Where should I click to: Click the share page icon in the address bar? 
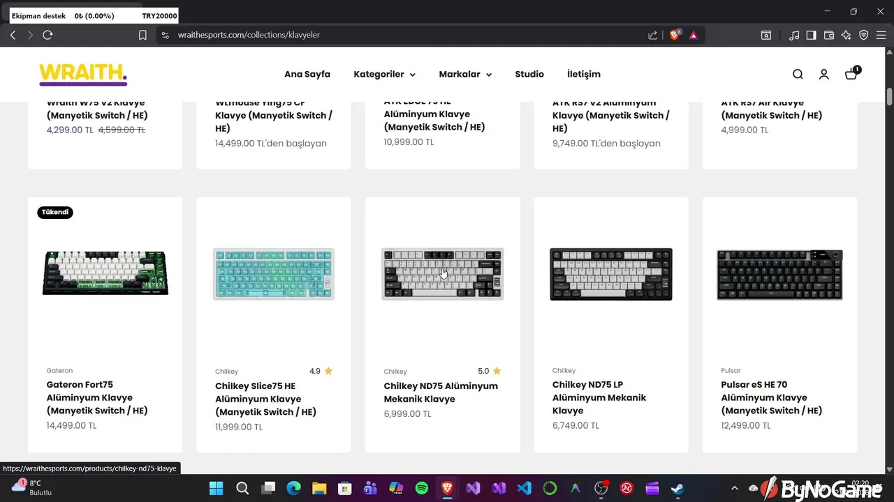tap(653, 35)
